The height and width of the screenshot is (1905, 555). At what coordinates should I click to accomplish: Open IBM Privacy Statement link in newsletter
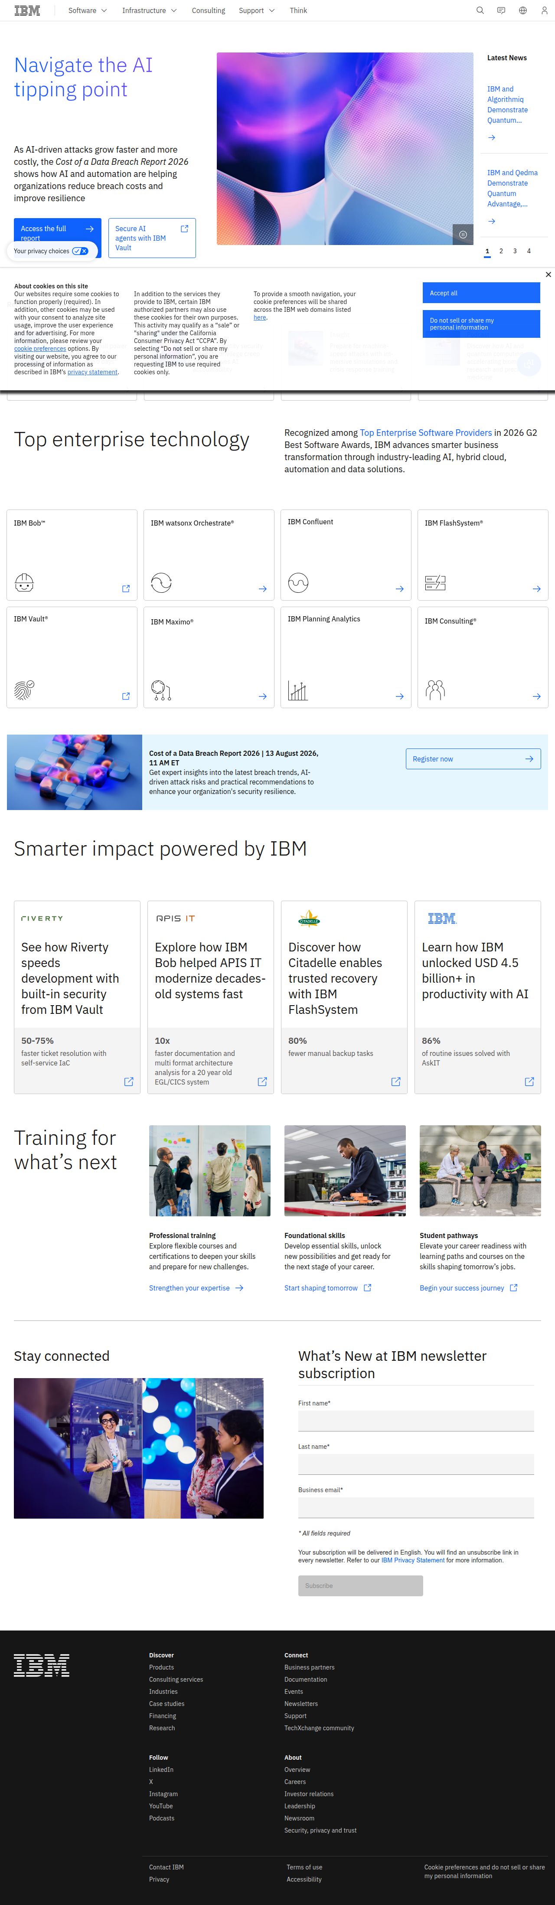click(x=413, y=1560)
